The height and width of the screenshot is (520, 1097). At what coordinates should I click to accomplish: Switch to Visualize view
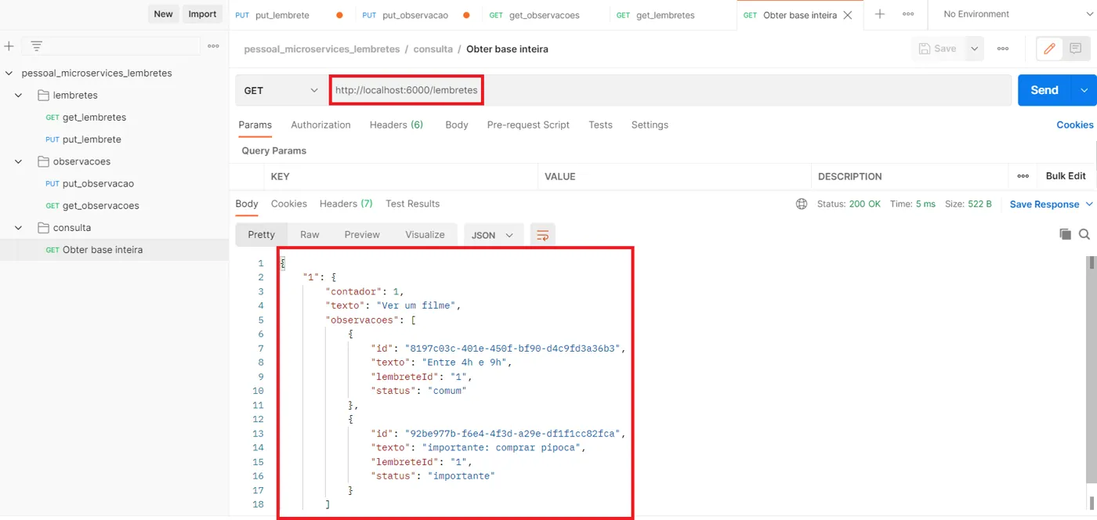coord(425,235)
